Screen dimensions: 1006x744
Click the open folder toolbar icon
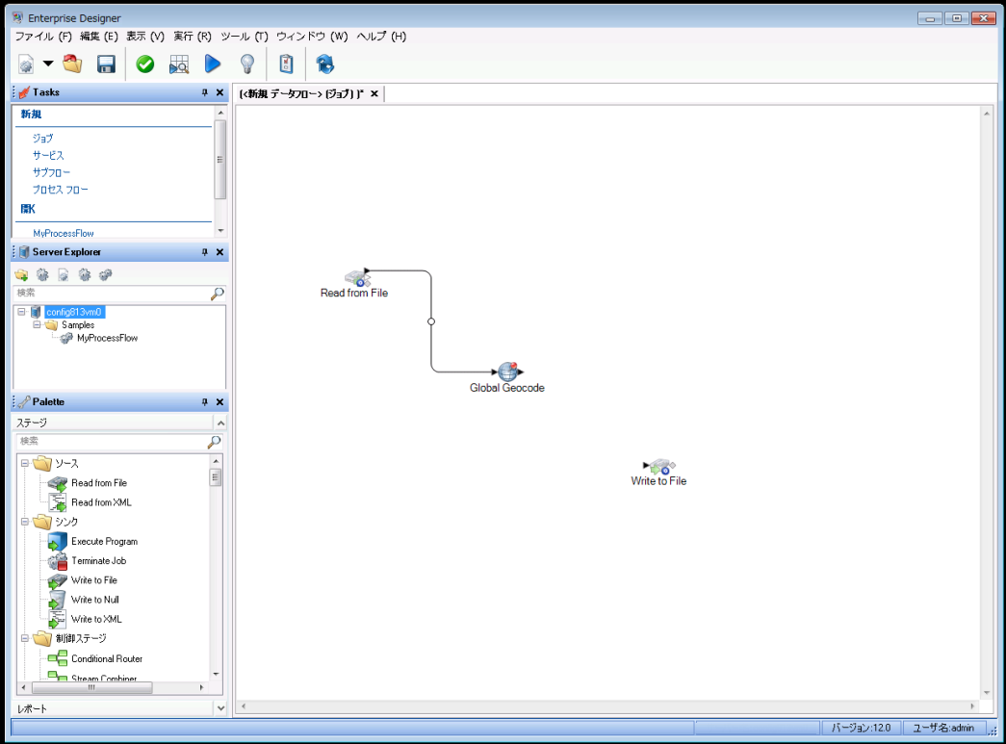72,64
